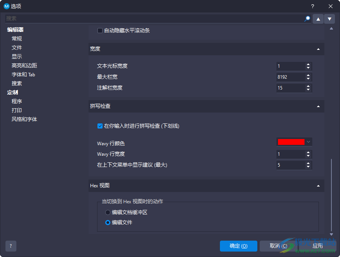Select 定制 category heading

click(x=12, y=92)
